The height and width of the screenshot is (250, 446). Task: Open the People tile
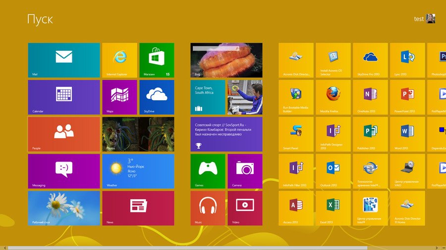pos(63,134)
